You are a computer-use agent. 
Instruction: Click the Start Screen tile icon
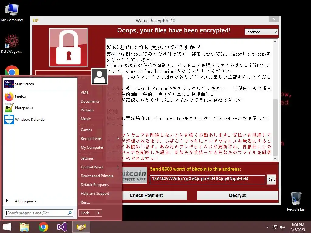coord(9,84)
